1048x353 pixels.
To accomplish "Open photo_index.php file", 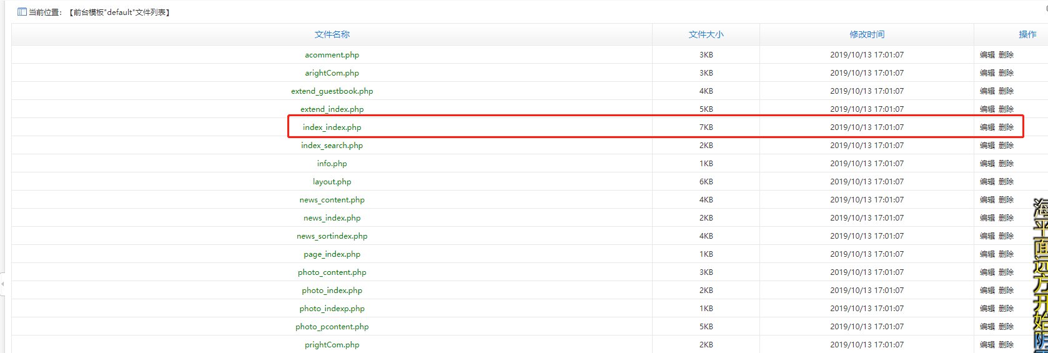I will click(x=332, y=291).
